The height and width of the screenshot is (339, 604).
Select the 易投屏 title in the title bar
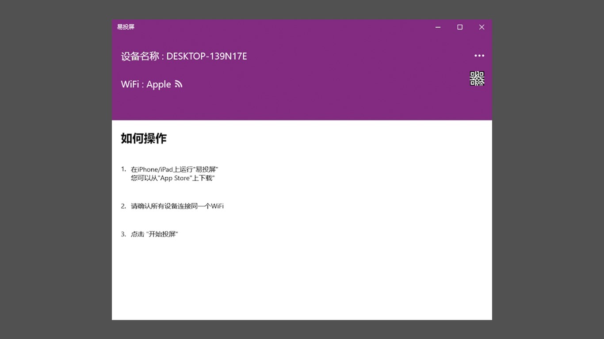126,27
